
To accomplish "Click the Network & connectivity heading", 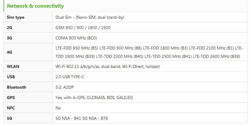I will tap(35, 6).
